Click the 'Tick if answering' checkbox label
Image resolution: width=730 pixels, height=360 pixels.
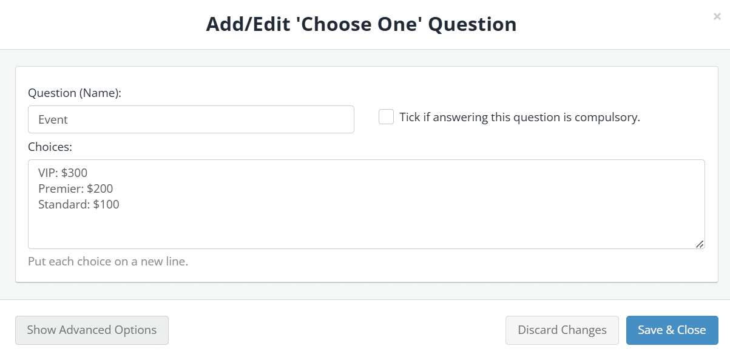[519, 118]
